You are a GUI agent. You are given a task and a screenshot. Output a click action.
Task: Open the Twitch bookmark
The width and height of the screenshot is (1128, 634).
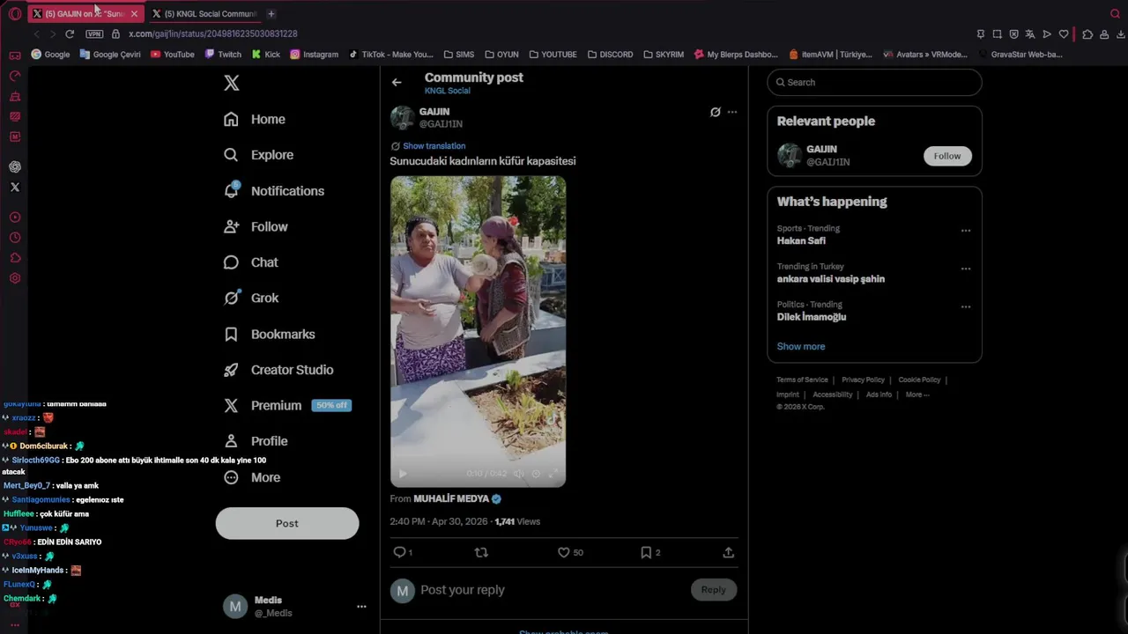(223, 55)
